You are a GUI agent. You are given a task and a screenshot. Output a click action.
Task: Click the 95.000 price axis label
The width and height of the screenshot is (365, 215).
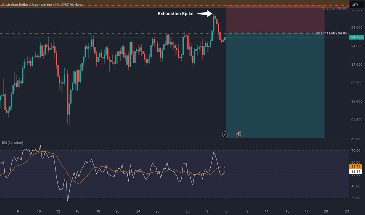pyautogui.click(x=357, y=28)
